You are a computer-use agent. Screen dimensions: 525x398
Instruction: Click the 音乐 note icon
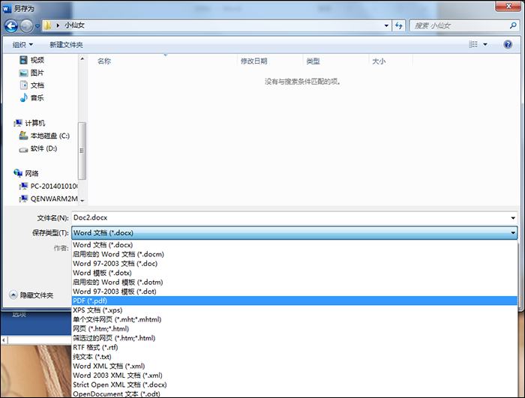point(23,97)
